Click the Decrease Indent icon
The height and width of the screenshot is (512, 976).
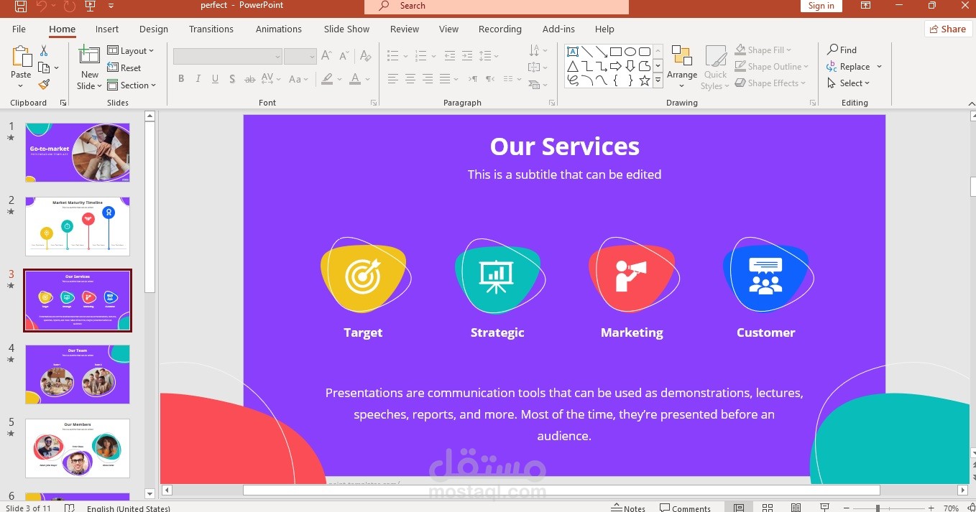click(450, 56)
